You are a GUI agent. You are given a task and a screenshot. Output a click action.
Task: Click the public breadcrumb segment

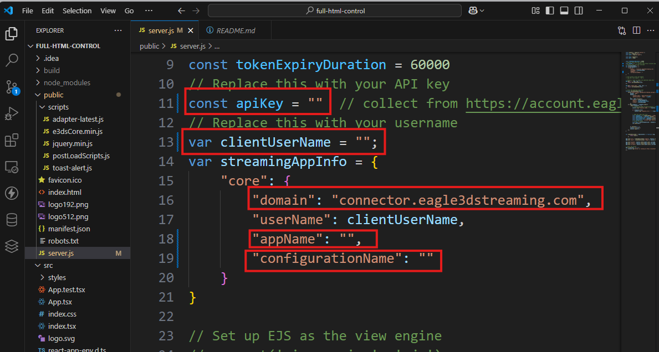point(150,46)
